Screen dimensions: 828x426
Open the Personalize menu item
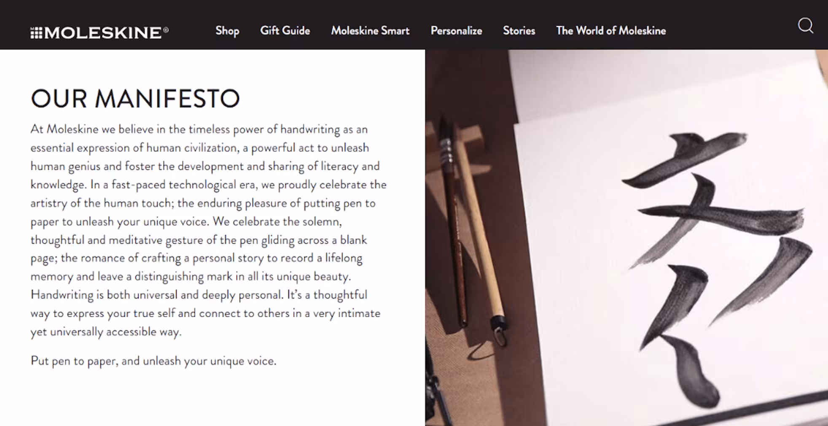(456, 31)
